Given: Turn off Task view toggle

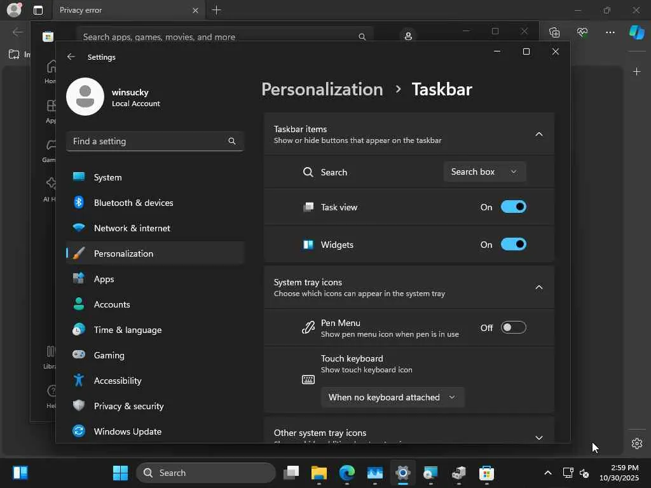Looking at the screenshot, I should 514,207.
